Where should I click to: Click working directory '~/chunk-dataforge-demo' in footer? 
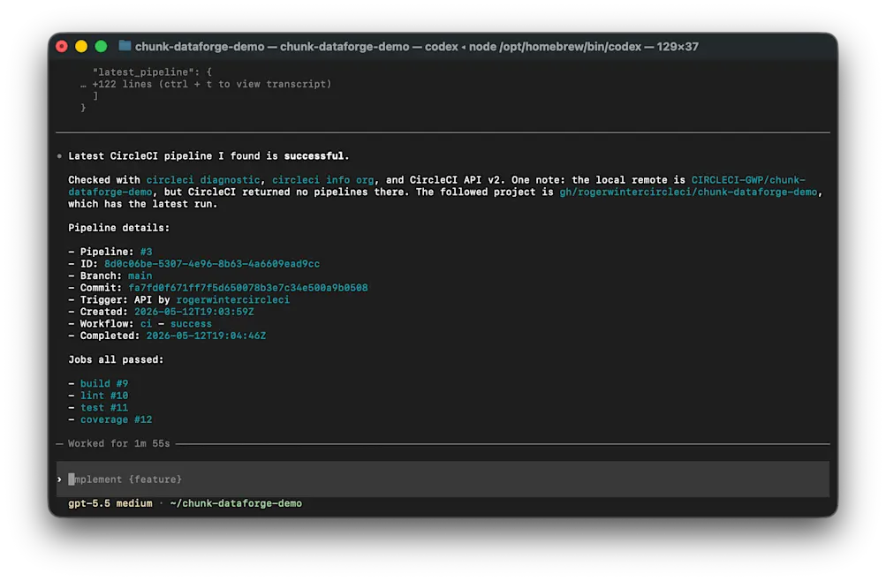coord(236,503)
